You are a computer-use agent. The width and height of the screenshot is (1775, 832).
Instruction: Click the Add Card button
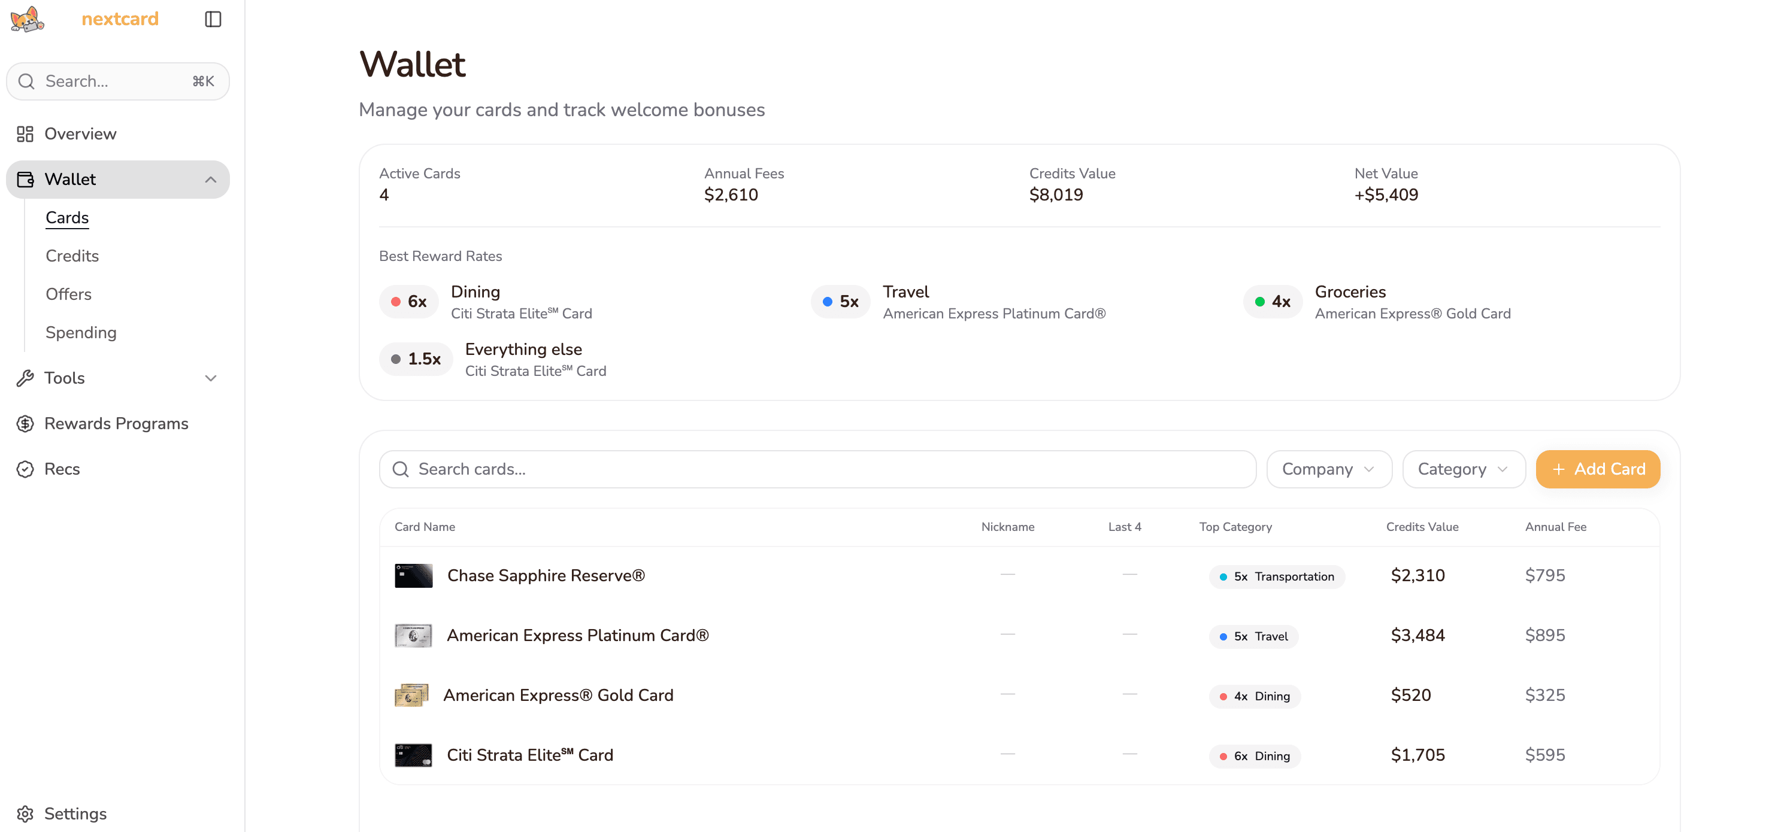1598,469
